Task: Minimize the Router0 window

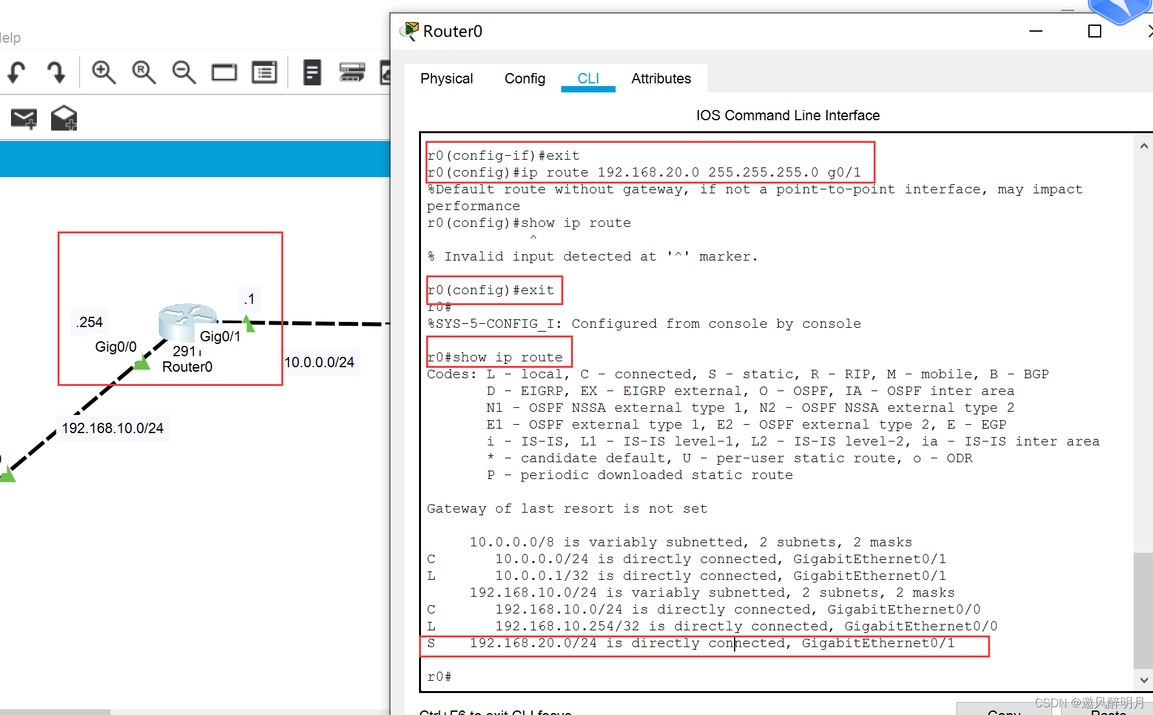Action: pos(1036,31)
